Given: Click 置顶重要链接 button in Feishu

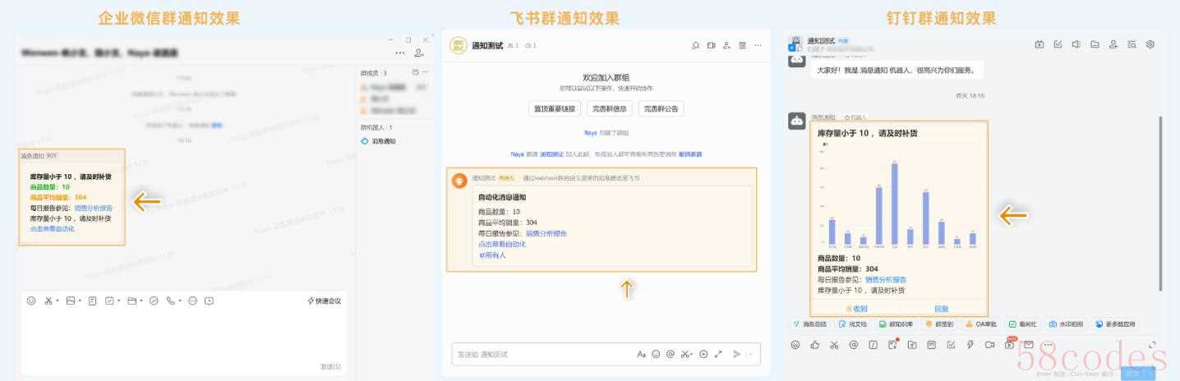Looking at the screenshot, I should 555,108.
